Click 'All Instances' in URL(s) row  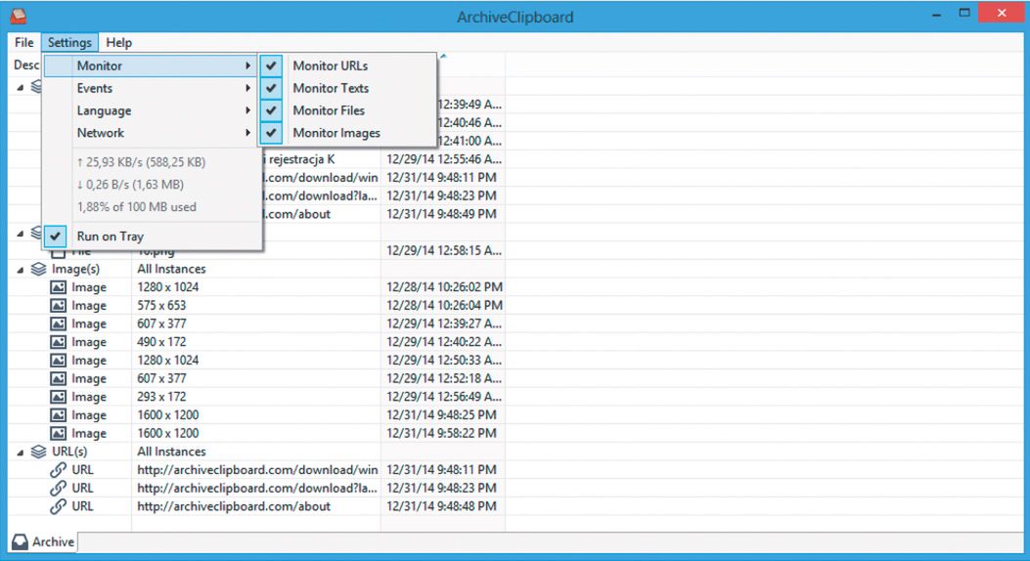click(171, 452)
